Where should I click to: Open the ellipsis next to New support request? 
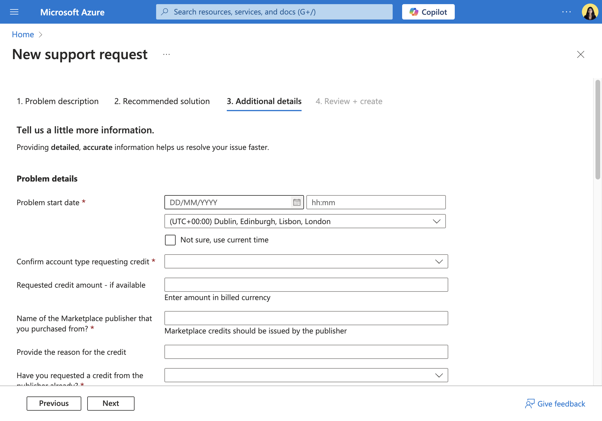click(166, 54)
